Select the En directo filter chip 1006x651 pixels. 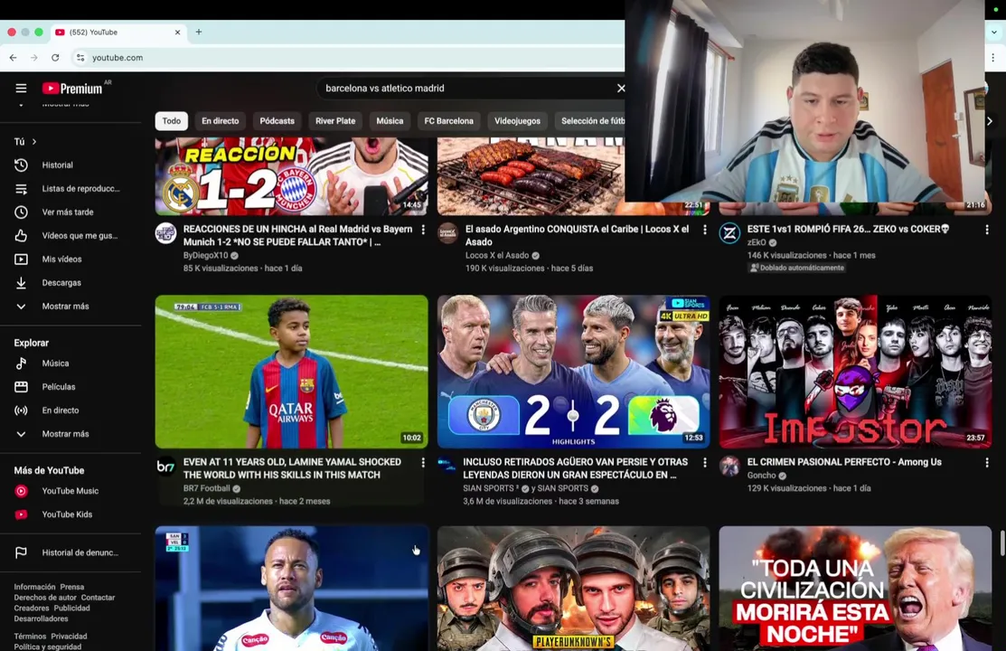coord(220,120)
